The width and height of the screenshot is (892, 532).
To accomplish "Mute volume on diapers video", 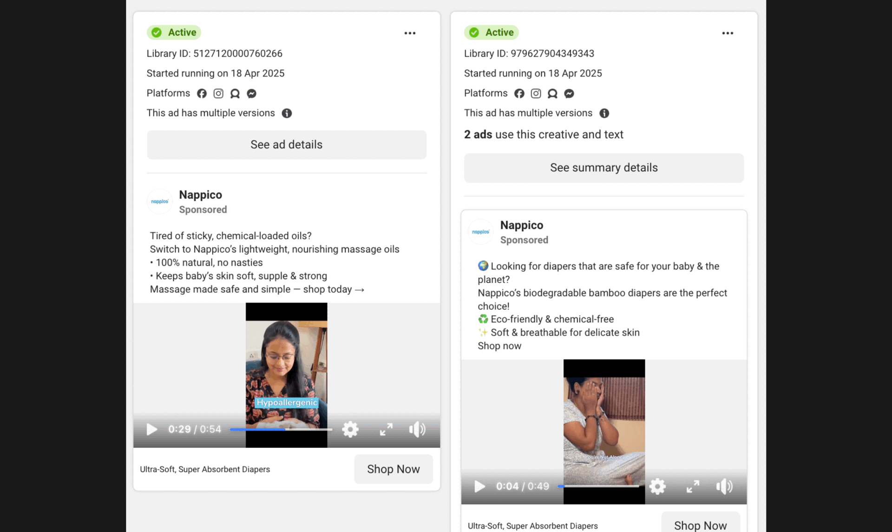I will (x=724, y=486).
